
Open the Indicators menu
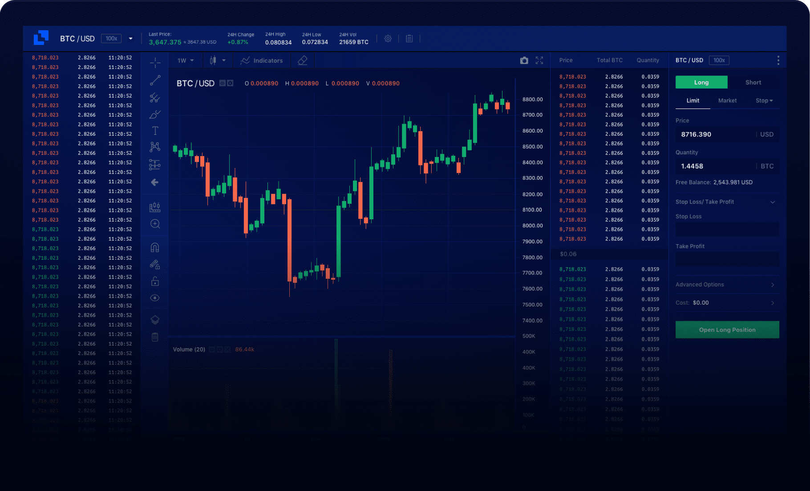click(262, 60)
